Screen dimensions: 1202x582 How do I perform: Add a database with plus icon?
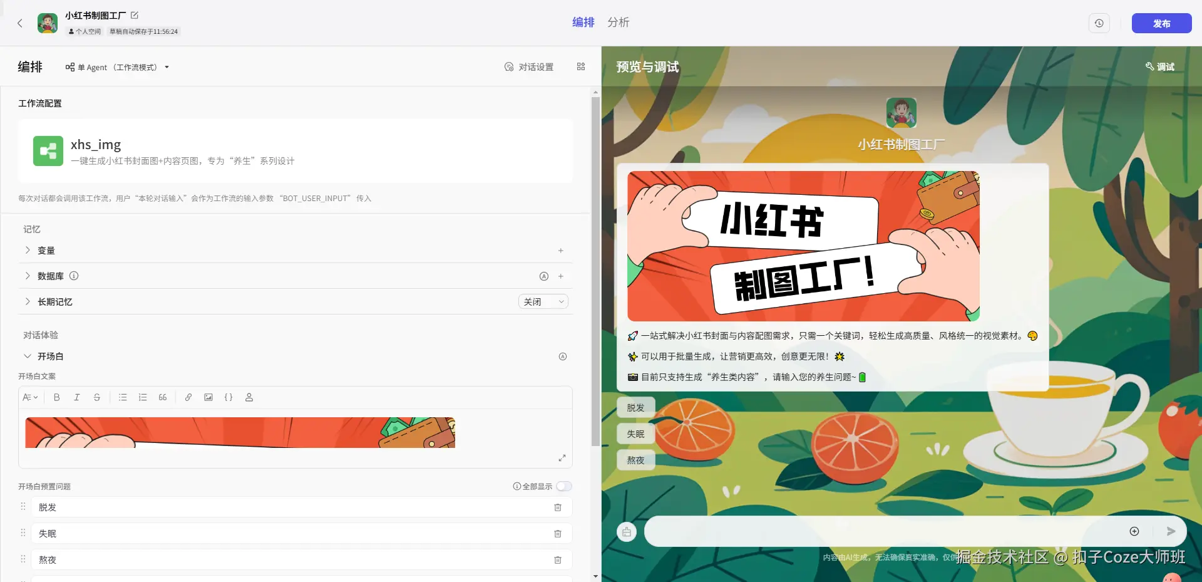pyautogui.click(x=561, y=276)
